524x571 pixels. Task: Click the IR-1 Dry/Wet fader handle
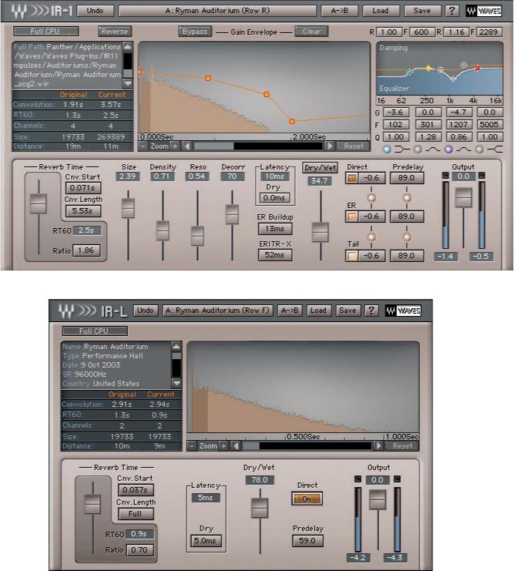(321, 233)
